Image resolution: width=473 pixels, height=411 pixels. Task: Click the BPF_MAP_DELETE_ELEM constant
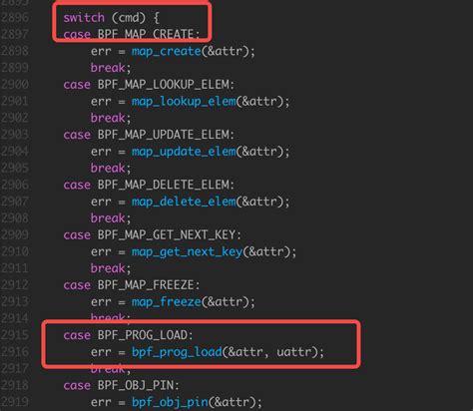tap(166, 185)
